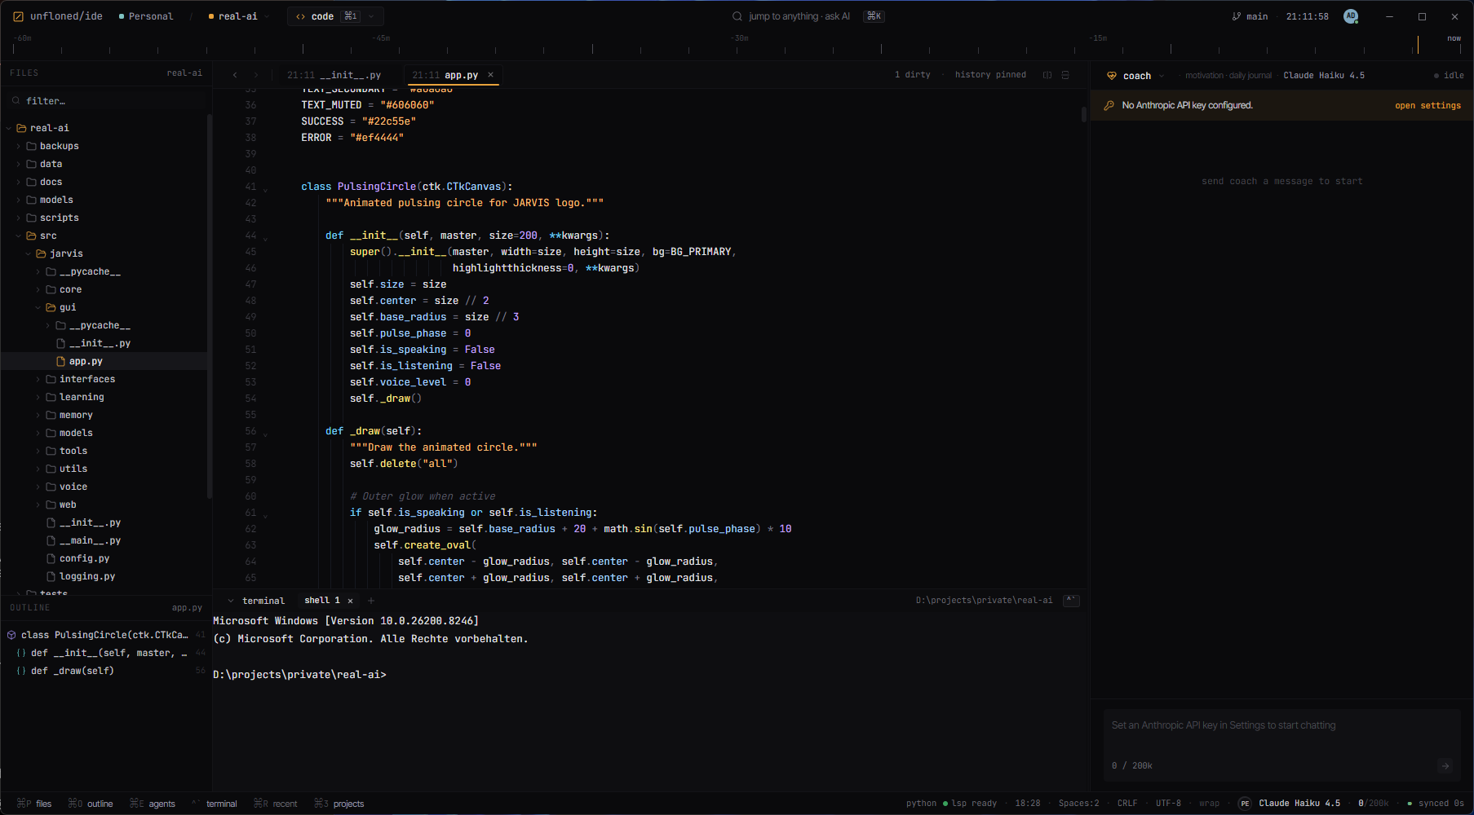
Task: Click Claude Haiku 4.5 in status bar
Action: [x=1299, y=804]
